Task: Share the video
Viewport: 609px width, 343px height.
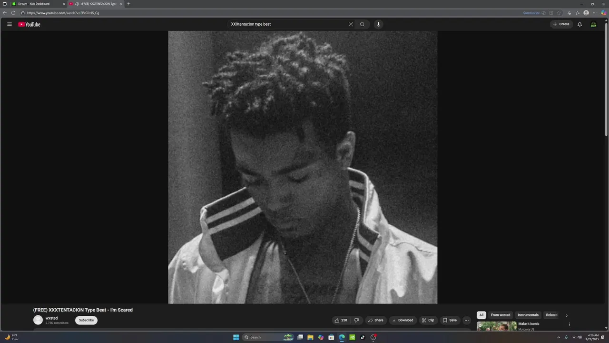Action: 376,320
